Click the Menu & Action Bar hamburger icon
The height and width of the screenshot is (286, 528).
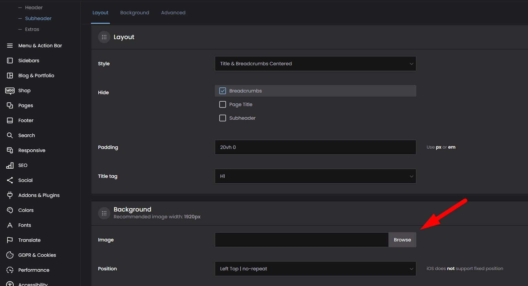click(10, 46)
